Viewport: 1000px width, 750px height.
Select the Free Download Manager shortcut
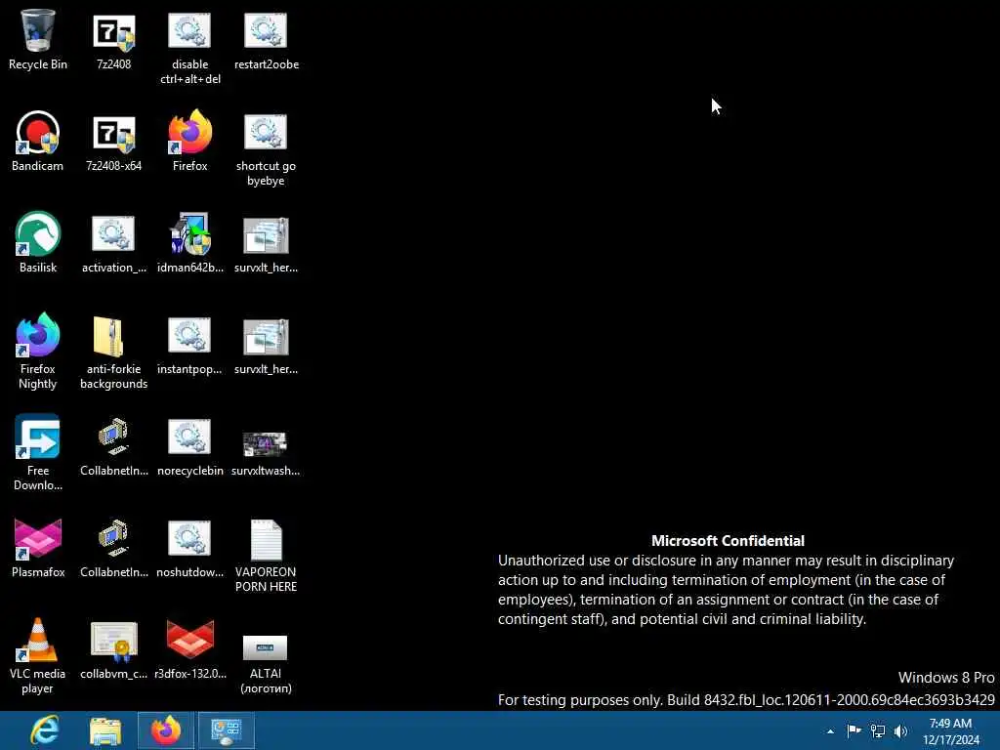(38, 453)
